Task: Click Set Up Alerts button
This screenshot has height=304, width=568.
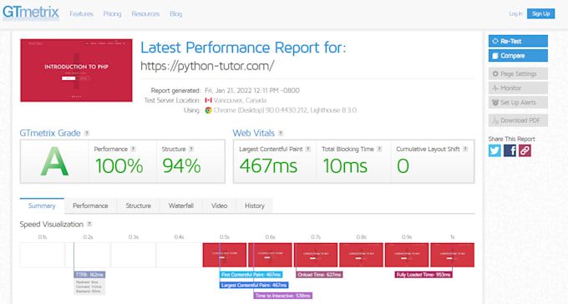Action: click(x=518, y=103)
